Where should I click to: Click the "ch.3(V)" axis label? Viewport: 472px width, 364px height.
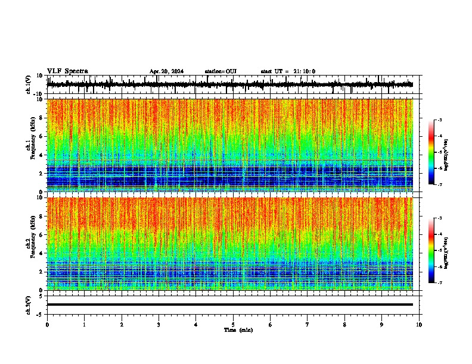point(29,305)
